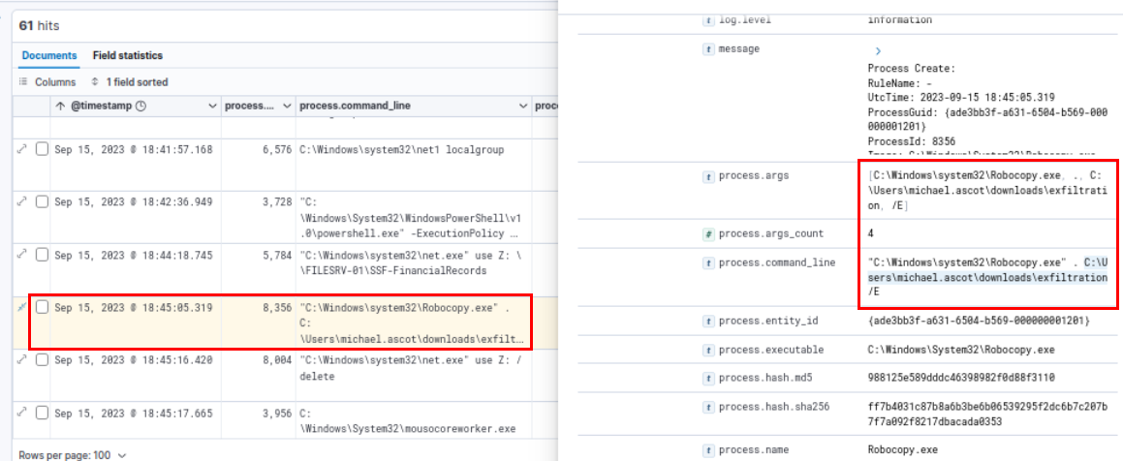This screenshot has width=1123, height=461.
Task: Click the number type icon for process.args_count
Action: coord(708,234)
